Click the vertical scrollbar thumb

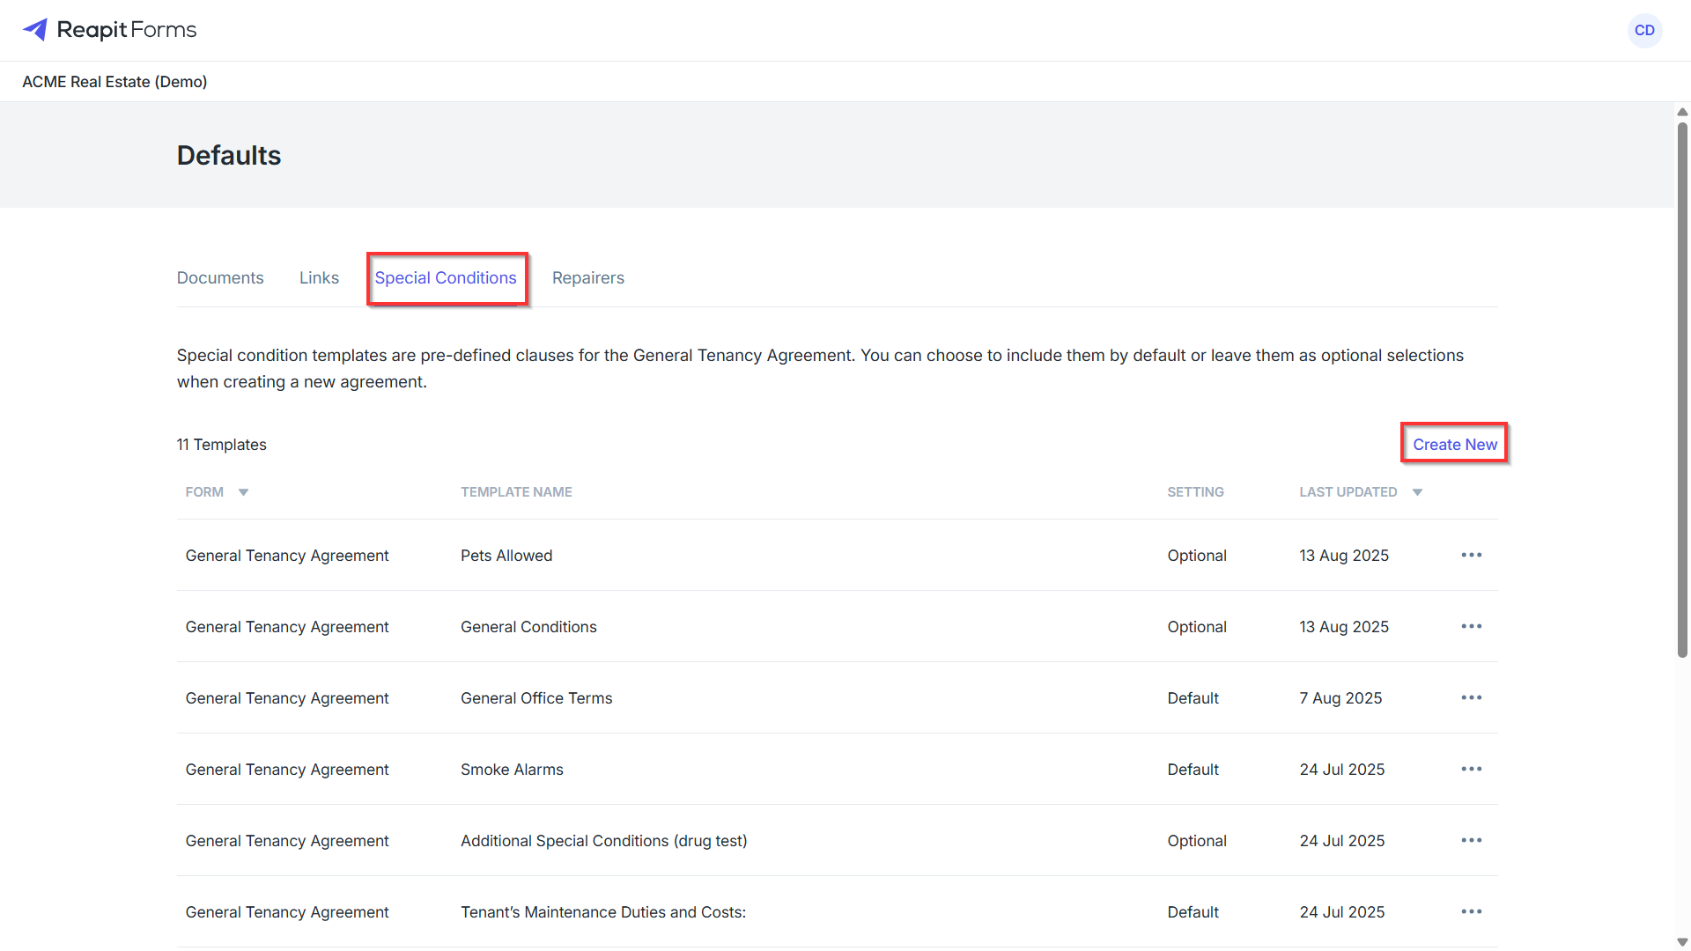[1682, 390]
